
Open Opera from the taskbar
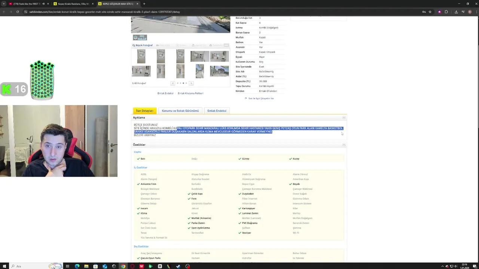[x=132, y=266]
